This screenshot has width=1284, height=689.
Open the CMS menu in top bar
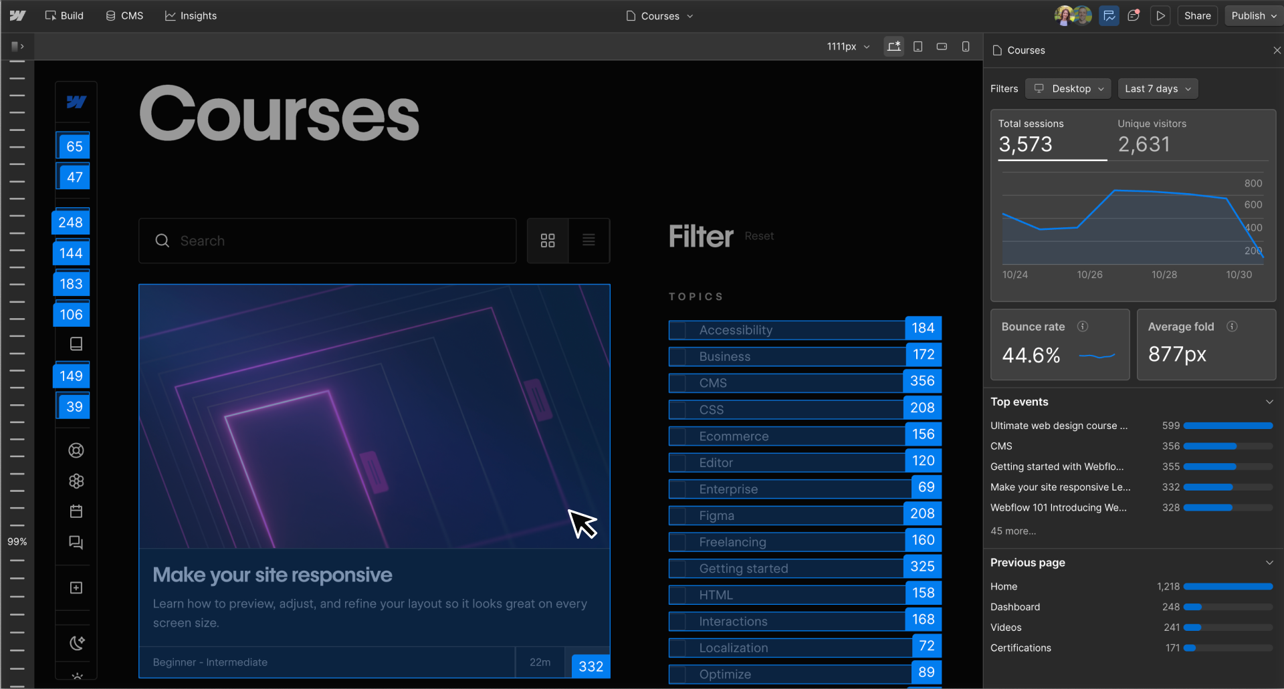(x=124, y=15)
